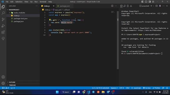
Task: Click the editor minimap
Action: [113, 12]
